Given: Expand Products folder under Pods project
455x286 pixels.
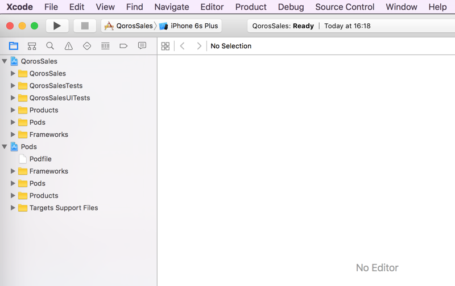Looking at the screenshot, I should 13,195.
